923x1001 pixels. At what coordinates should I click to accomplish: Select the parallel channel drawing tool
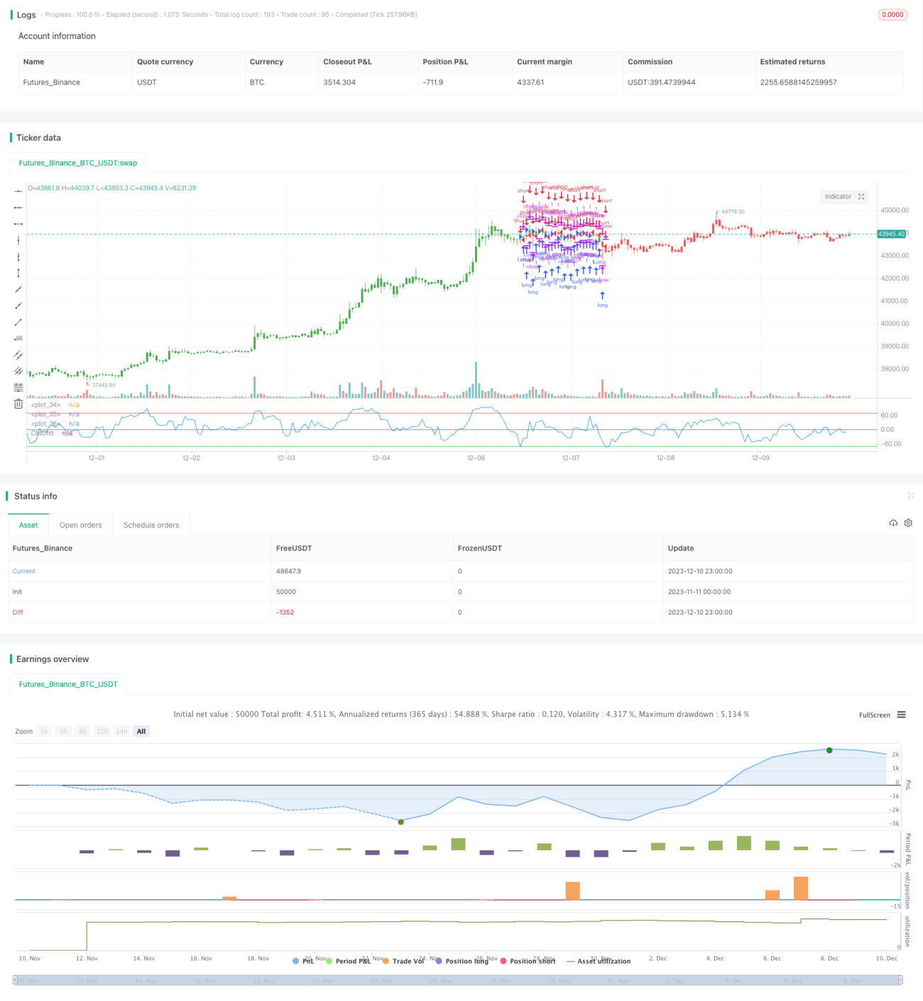(18, 355)
